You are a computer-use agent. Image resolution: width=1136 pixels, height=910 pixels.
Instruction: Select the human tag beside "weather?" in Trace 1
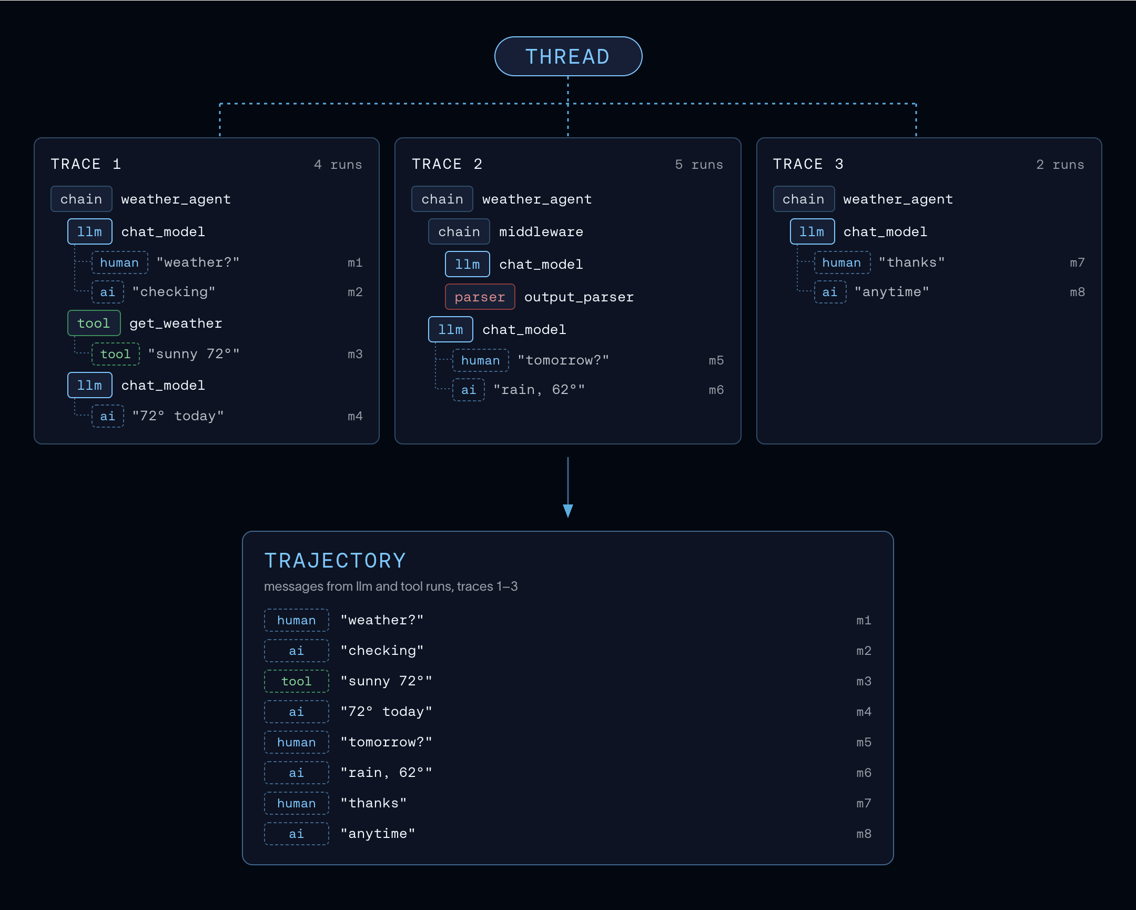119,262
